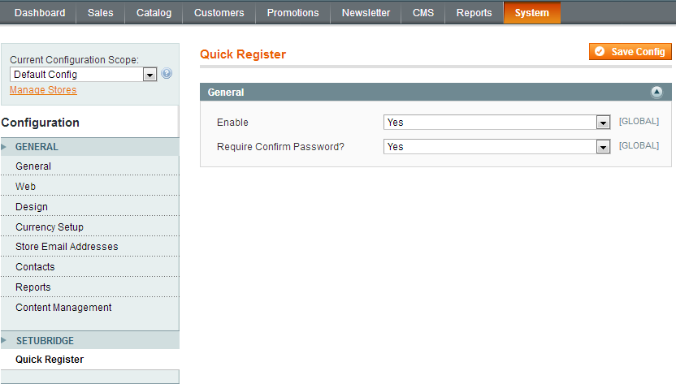
Task: Collapse the SETUBRIDGE sidebar group
Action: click(x=44, y=341)
